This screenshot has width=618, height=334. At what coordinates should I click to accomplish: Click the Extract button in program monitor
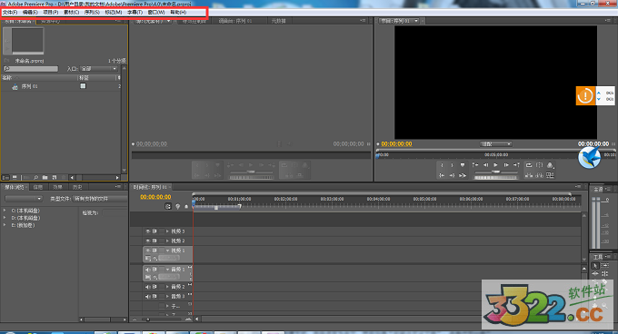click(539, 175)
